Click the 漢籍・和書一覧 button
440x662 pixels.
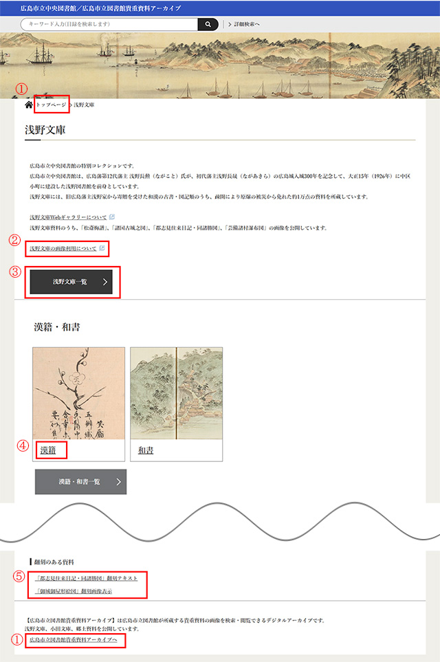click(80, 482)
